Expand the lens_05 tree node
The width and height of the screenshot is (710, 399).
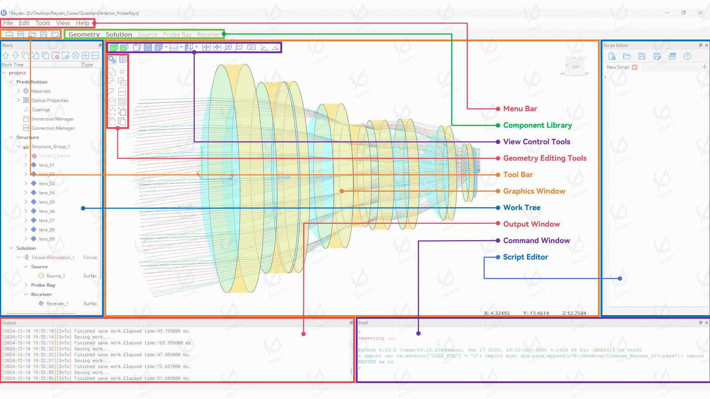tap(26, 202)
